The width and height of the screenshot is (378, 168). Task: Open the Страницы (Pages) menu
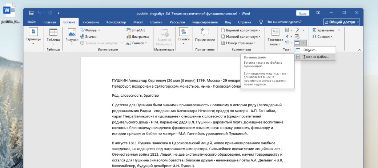(33, 36)
